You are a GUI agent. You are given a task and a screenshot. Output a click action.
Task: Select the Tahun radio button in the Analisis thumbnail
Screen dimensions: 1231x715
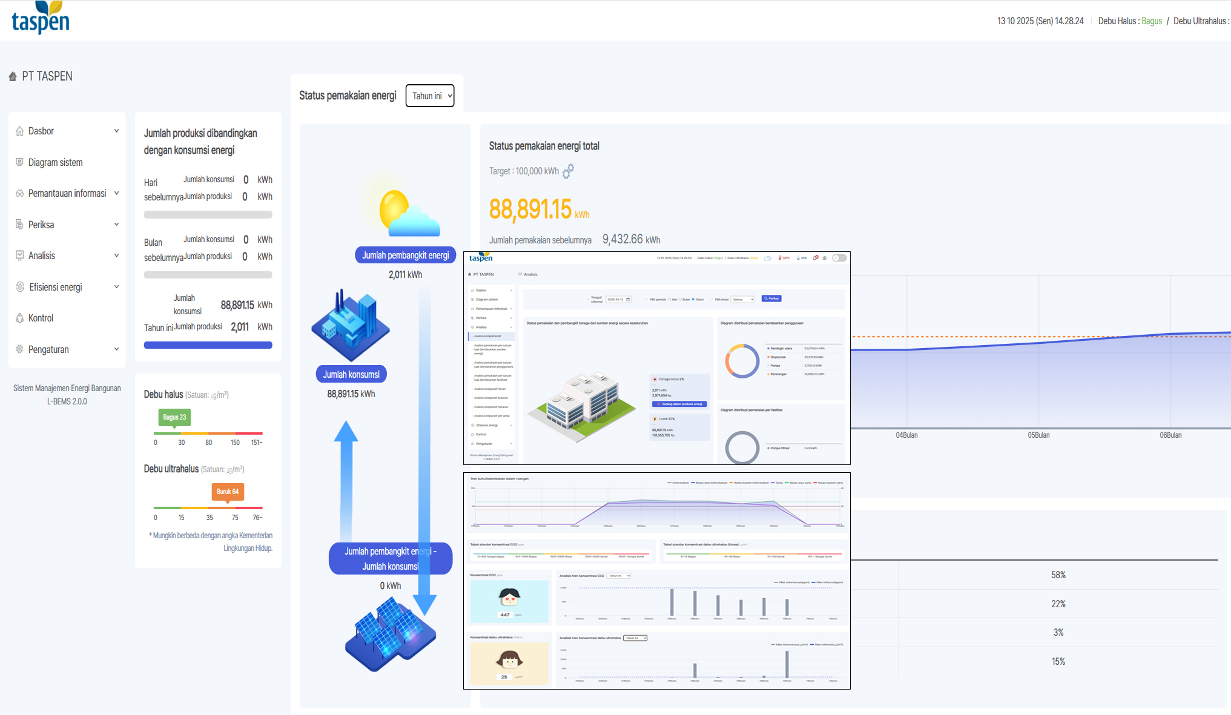[x=693, y=299]
